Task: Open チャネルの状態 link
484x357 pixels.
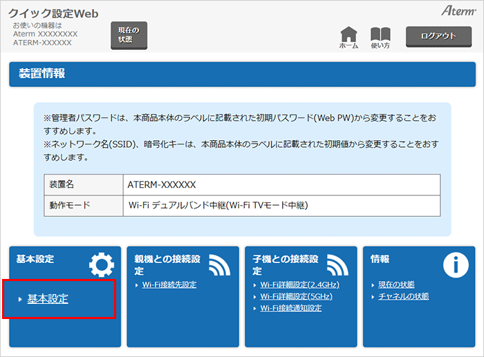Action: [403, 296]
